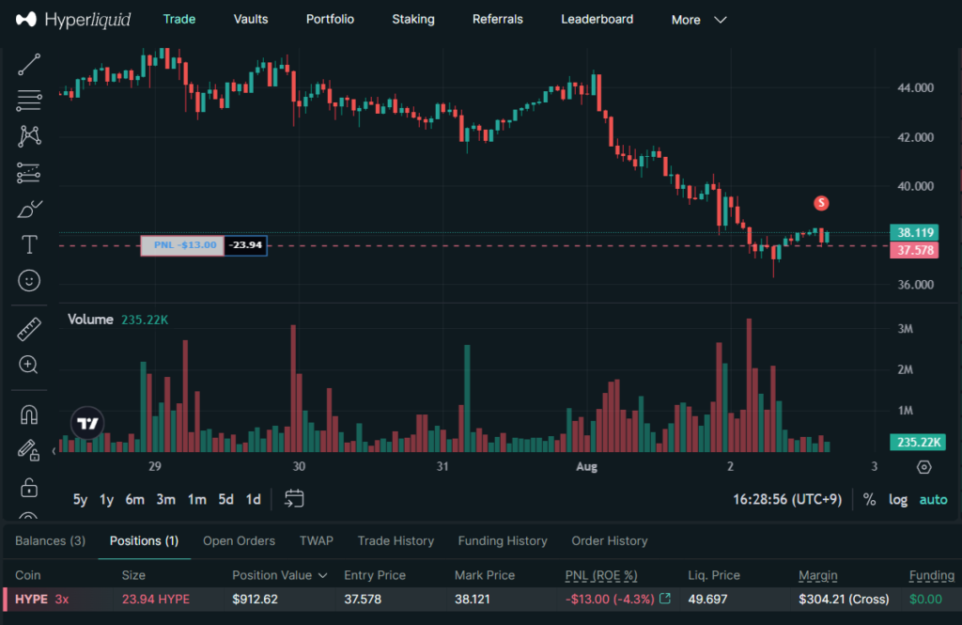Click the Entry Price column header

375,575
